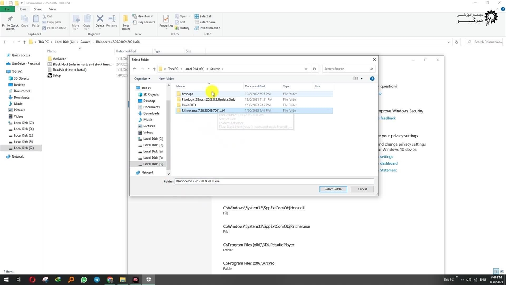Viewport: 506px width, 285px height.
Task: Open the Share ribbon tab
Action: (x=38, y=9)
